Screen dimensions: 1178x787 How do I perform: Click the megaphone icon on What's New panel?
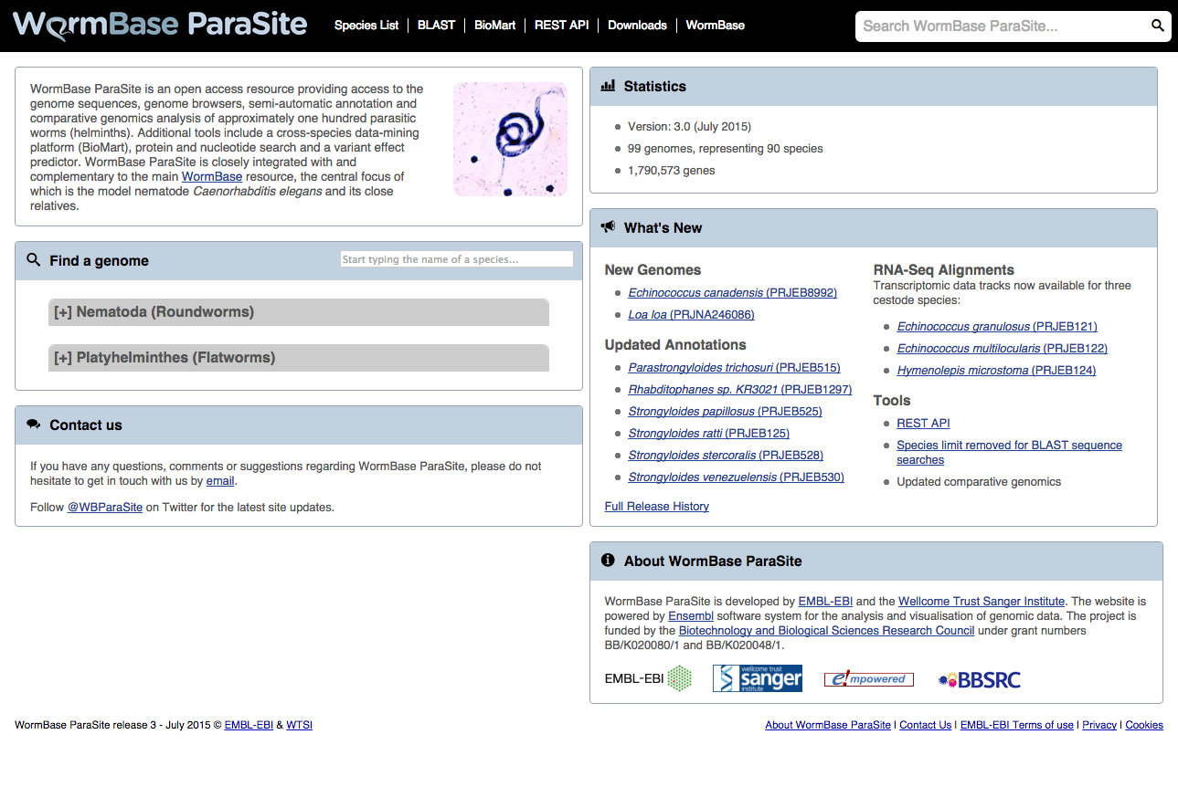(607, 227)
